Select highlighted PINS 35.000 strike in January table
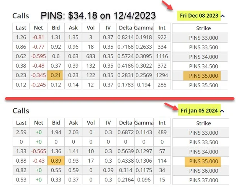236x191 pixels. click(x=203, y=162)
